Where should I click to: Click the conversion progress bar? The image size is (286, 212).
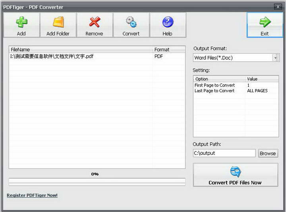(x=97, y=182)
